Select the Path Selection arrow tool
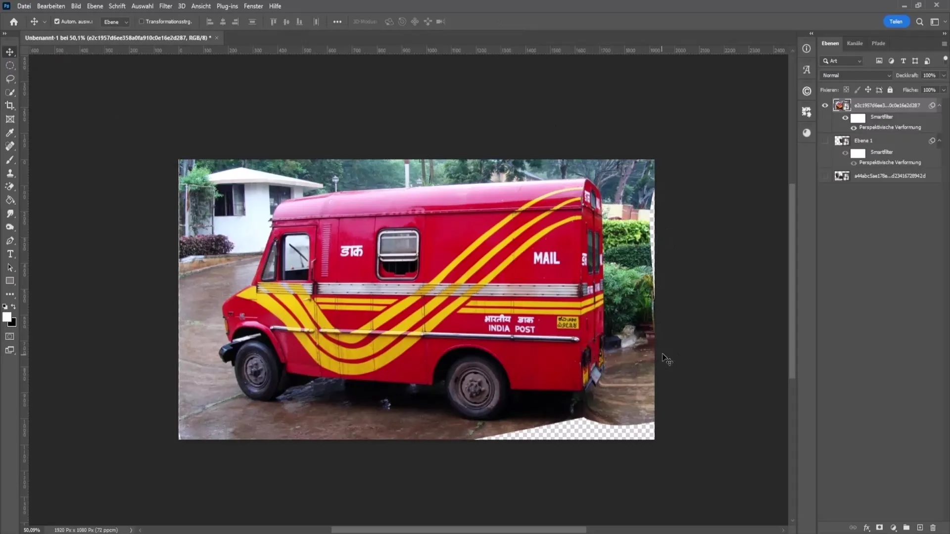This screenshot has height=534, width=950. point(10,267)
